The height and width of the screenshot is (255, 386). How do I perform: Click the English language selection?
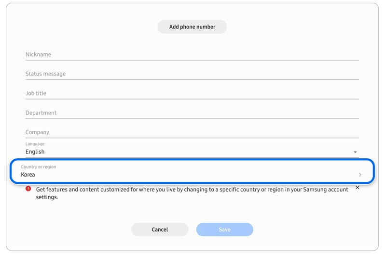click(35, 152)
